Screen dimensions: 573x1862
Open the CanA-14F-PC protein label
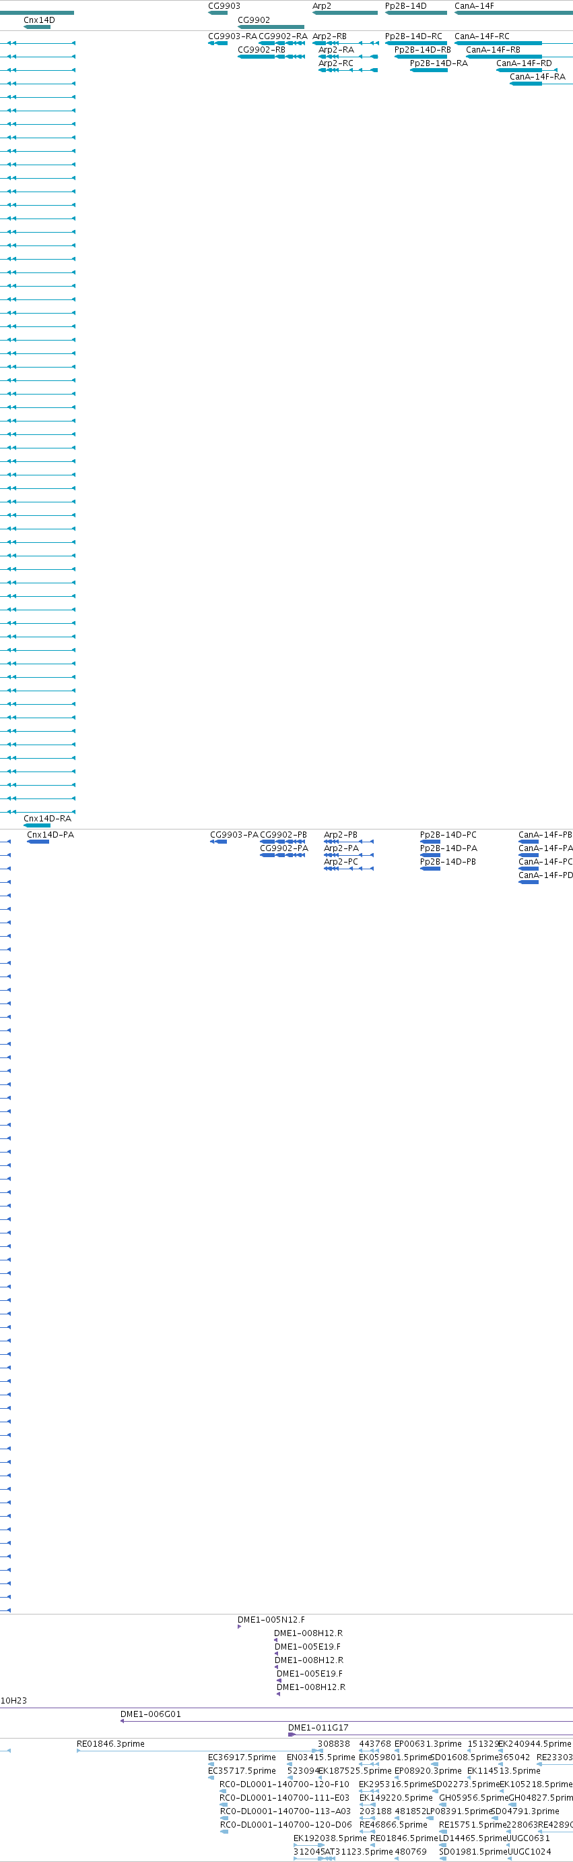(x=545, y=862)
